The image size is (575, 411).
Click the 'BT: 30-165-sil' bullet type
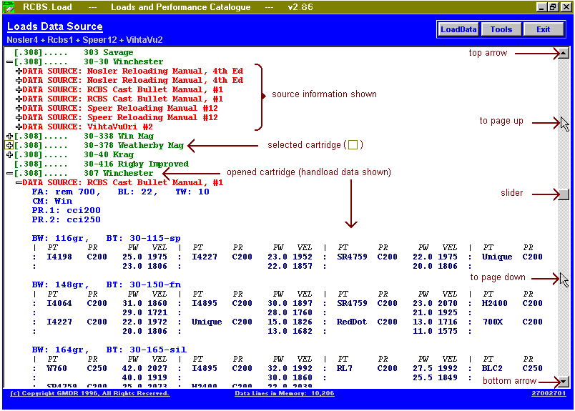[147, 350]
